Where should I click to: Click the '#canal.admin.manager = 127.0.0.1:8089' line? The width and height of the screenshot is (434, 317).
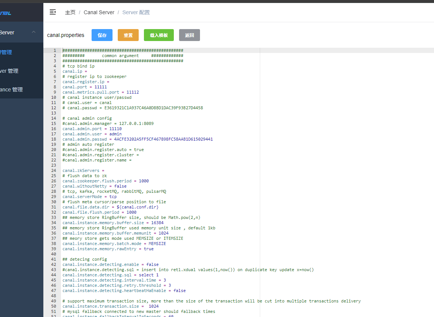[108, 124]
